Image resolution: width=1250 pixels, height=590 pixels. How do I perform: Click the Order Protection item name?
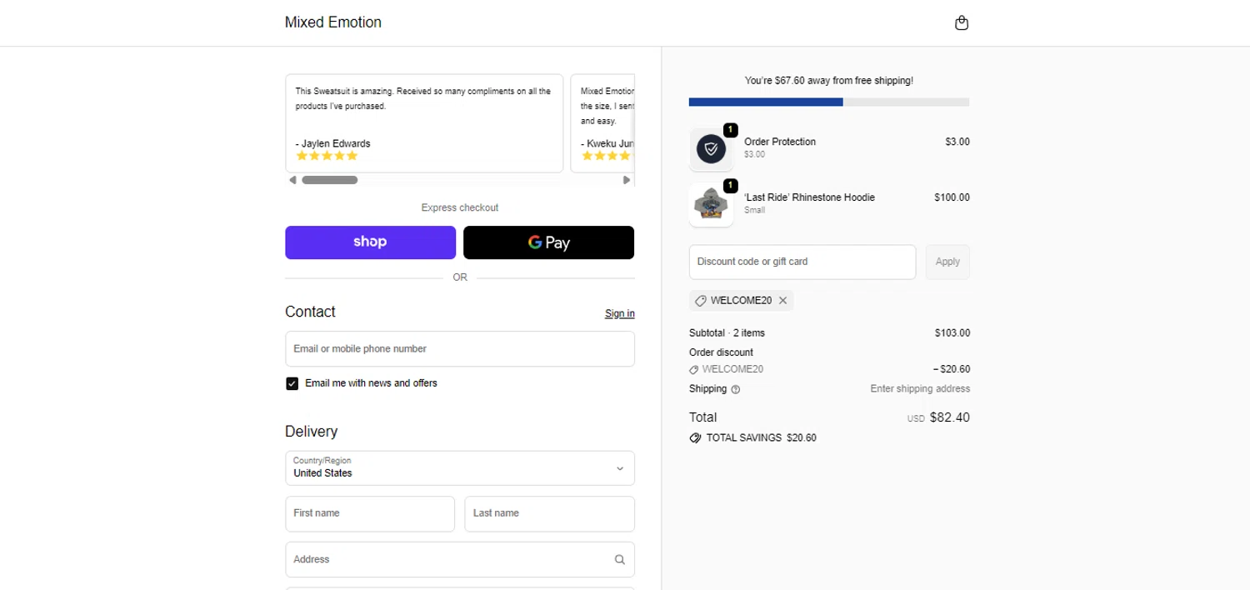(x=780, y=142)
